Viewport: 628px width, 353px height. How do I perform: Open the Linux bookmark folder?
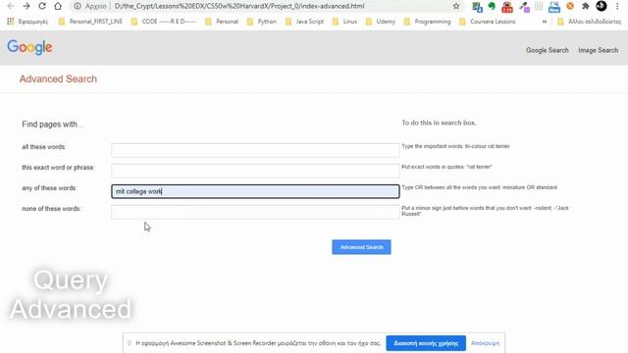344,22
